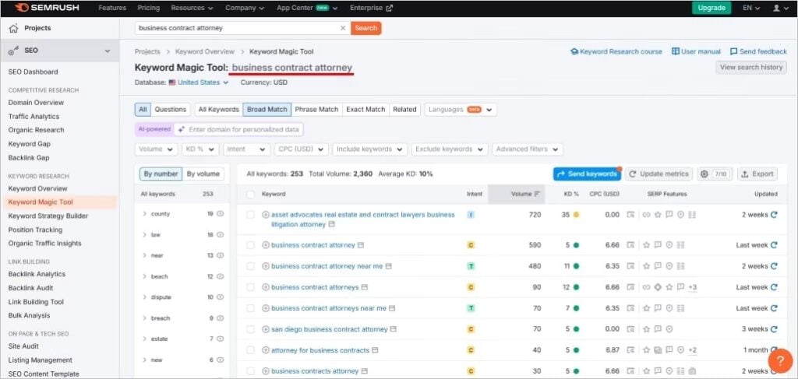Open the orange help question mark bubble
This screenshot has width=798, height=379.
tap(780, 360)
